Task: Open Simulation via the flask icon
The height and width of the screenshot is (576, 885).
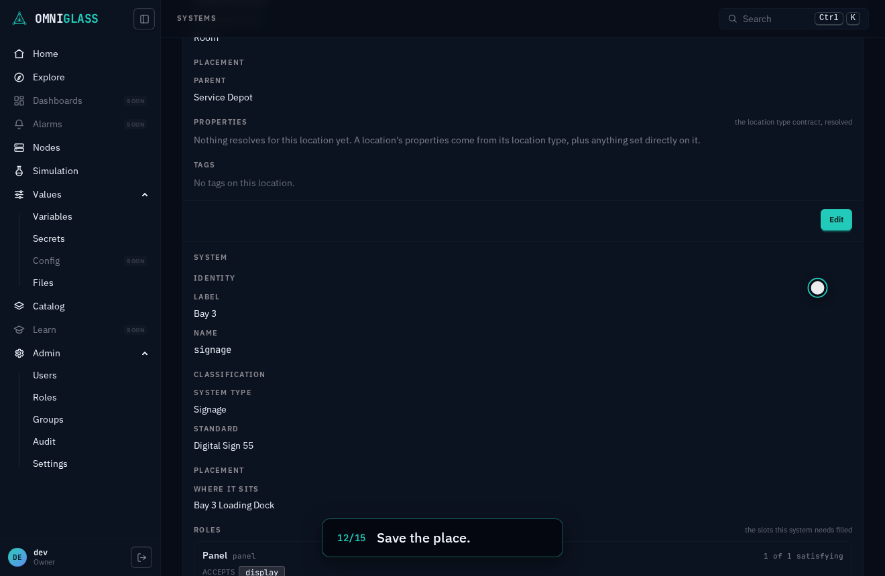Action: tap(19, 171)
